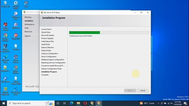Minimize the SQL Server 2016 Setup window
The height and width of the screenshot is (106, 189).
[135, 12]
